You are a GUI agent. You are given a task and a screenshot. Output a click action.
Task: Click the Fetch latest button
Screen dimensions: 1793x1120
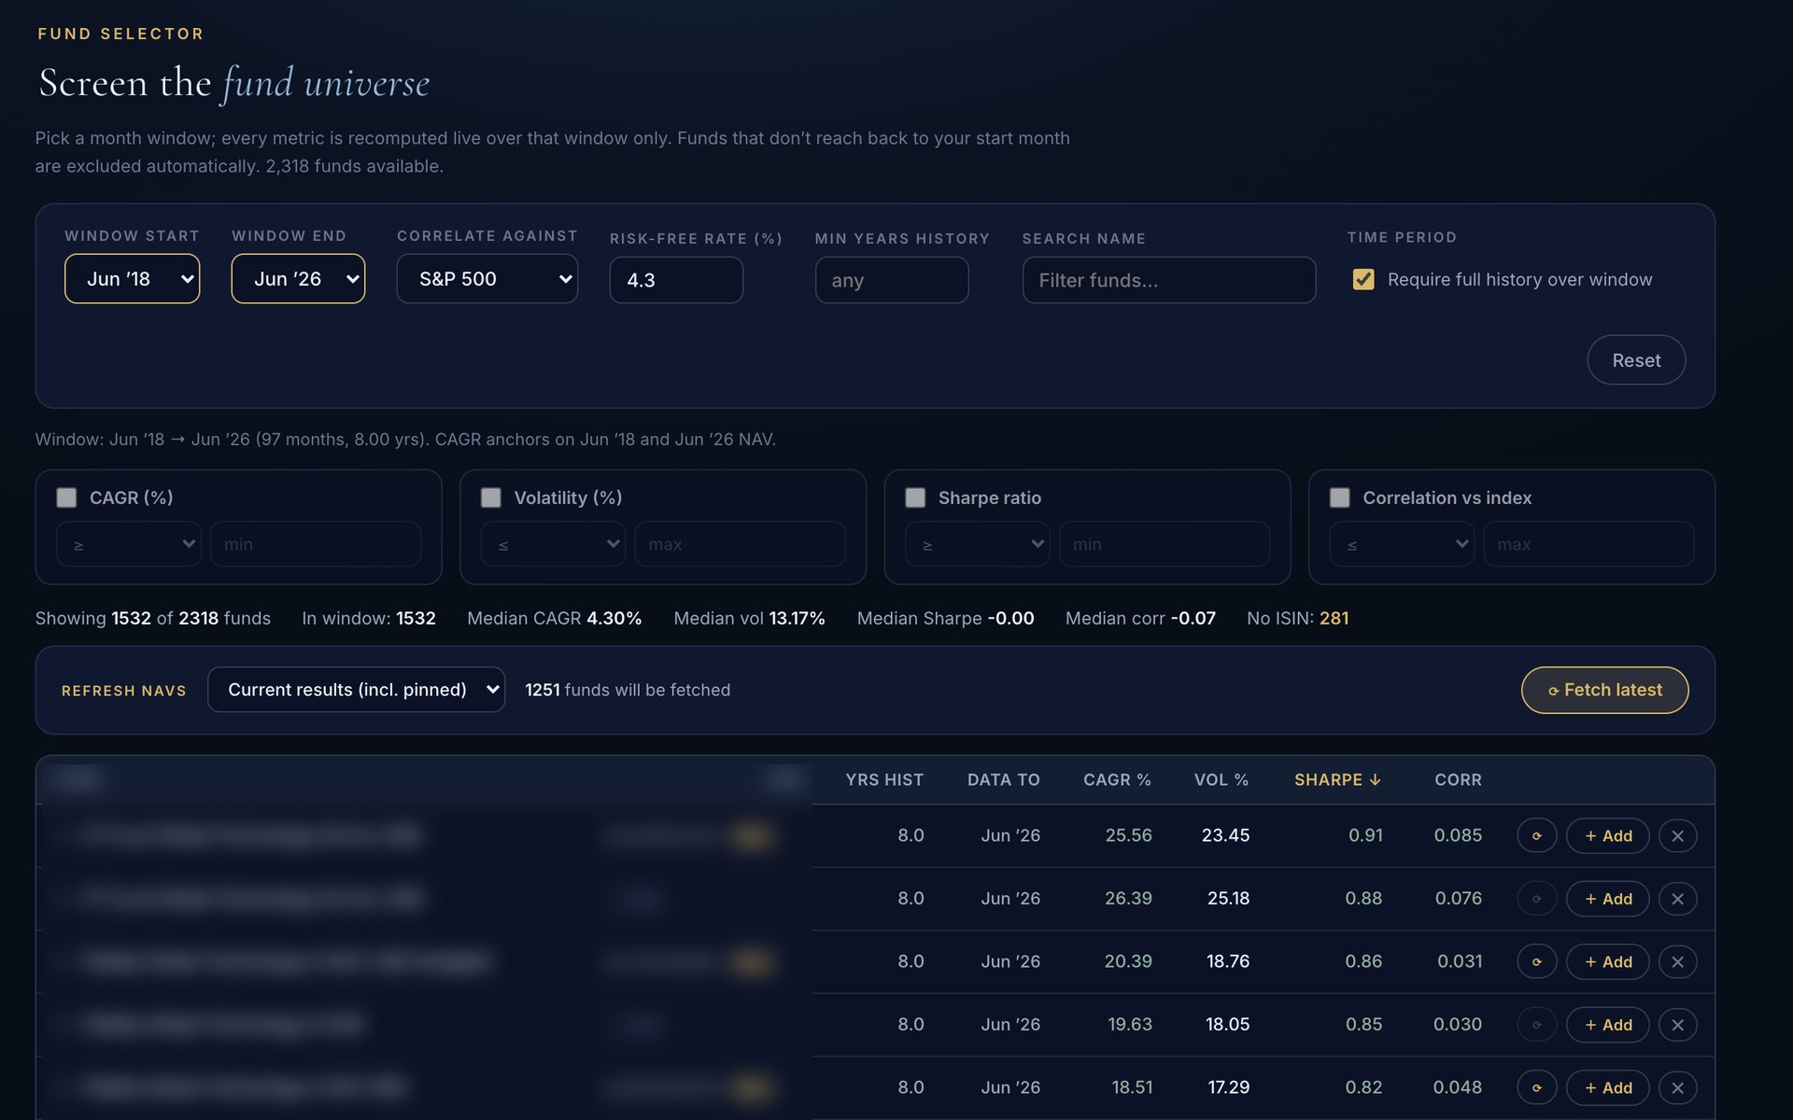click(x=1604, y=690)
